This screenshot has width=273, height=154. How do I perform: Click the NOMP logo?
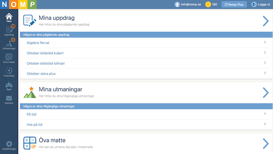(x=18, y=4)
